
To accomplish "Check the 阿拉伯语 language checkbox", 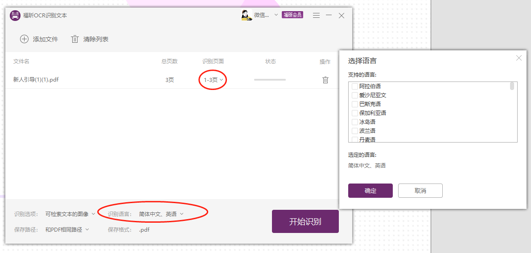I will [355, 86].
